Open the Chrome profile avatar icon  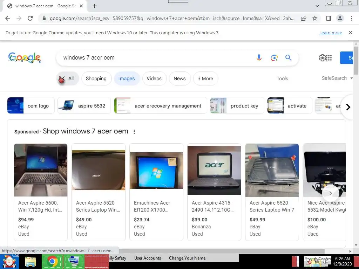click(x=340, y=18)
